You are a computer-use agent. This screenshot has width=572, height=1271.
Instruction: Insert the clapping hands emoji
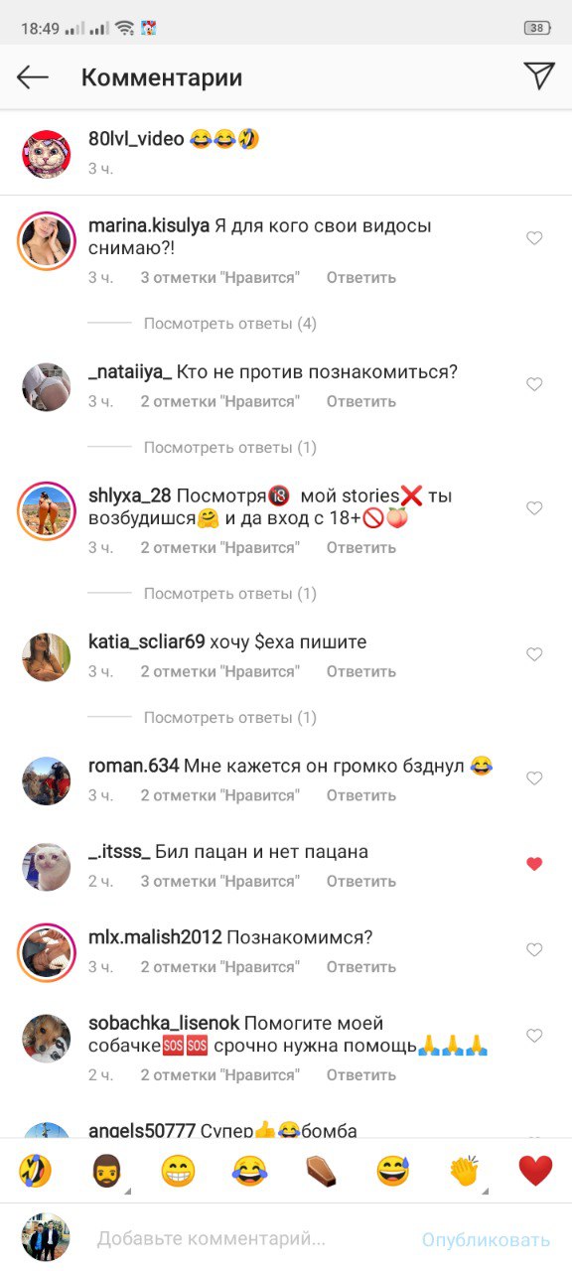click(464, 1172)
